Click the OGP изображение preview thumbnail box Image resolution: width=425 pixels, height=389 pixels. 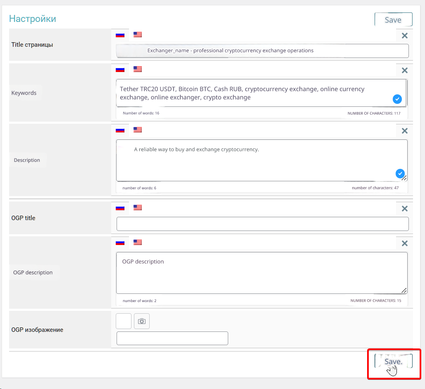pyautogui.click(x=124, y=321)
